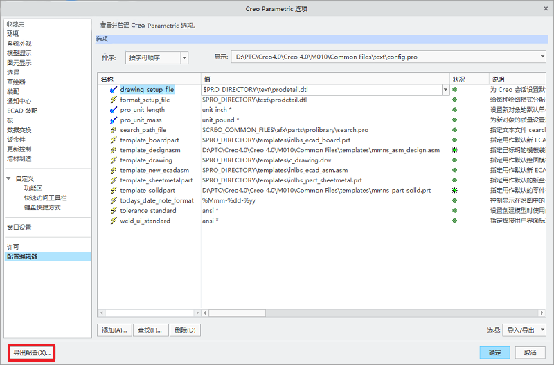Go to the 草绘器 category
The height and width of the screenshot is (365, 554).
(16, 82)
